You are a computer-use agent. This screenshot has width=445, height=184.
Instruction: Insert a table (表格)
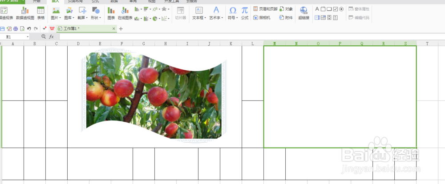tap(41, 13)
